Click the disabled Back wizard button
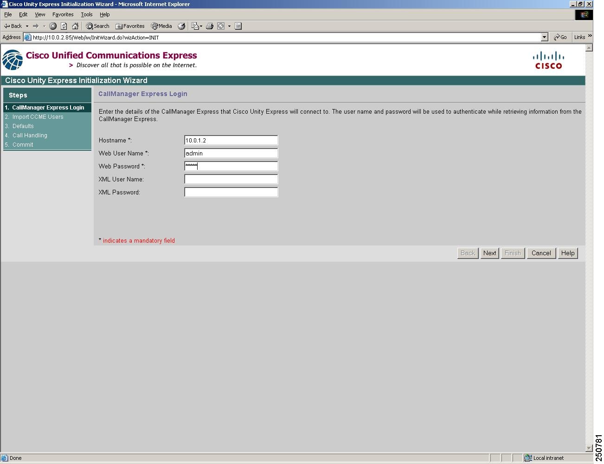The image size is (604, 464). [x=468, y=253]
